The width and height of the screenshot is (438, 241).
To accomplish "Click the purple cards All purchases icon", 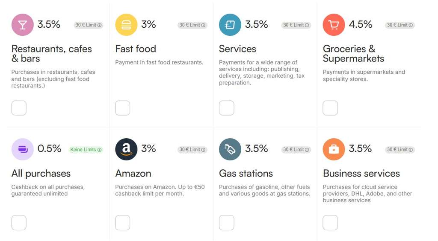I will tap(23, 149).
